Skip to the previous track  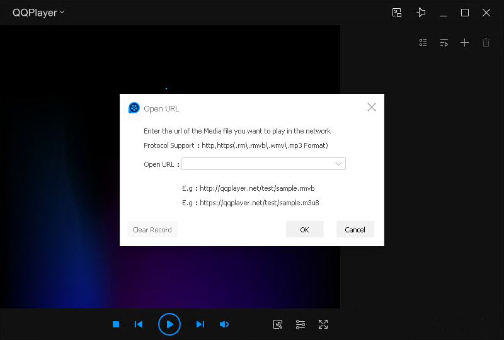(139, 324)
